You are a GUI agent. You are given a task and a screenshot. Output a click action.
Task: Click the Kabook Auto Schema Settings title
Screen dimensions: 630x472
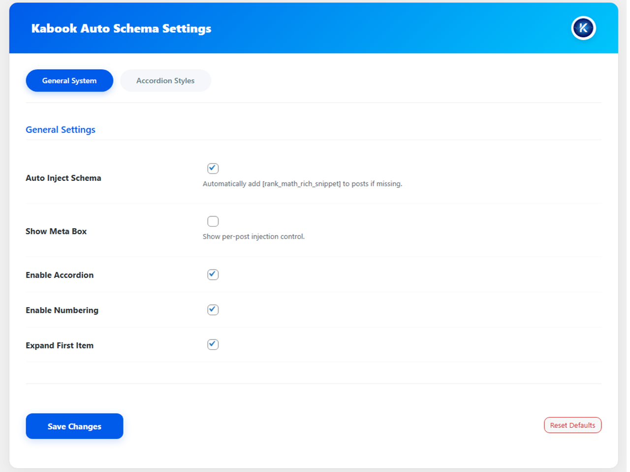pyautogui.click(x=121, y=29)
